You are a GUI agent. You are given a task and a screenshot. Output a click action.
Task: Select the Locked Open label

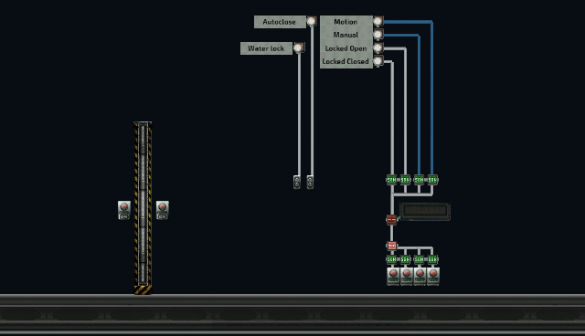(346, 48)
